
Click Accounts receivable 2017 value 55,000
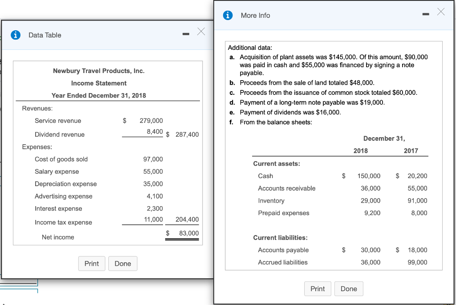[417, 188]
